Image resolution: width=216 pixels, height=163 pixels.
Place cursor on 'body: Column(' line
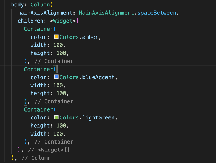click(x=32, y=5)
